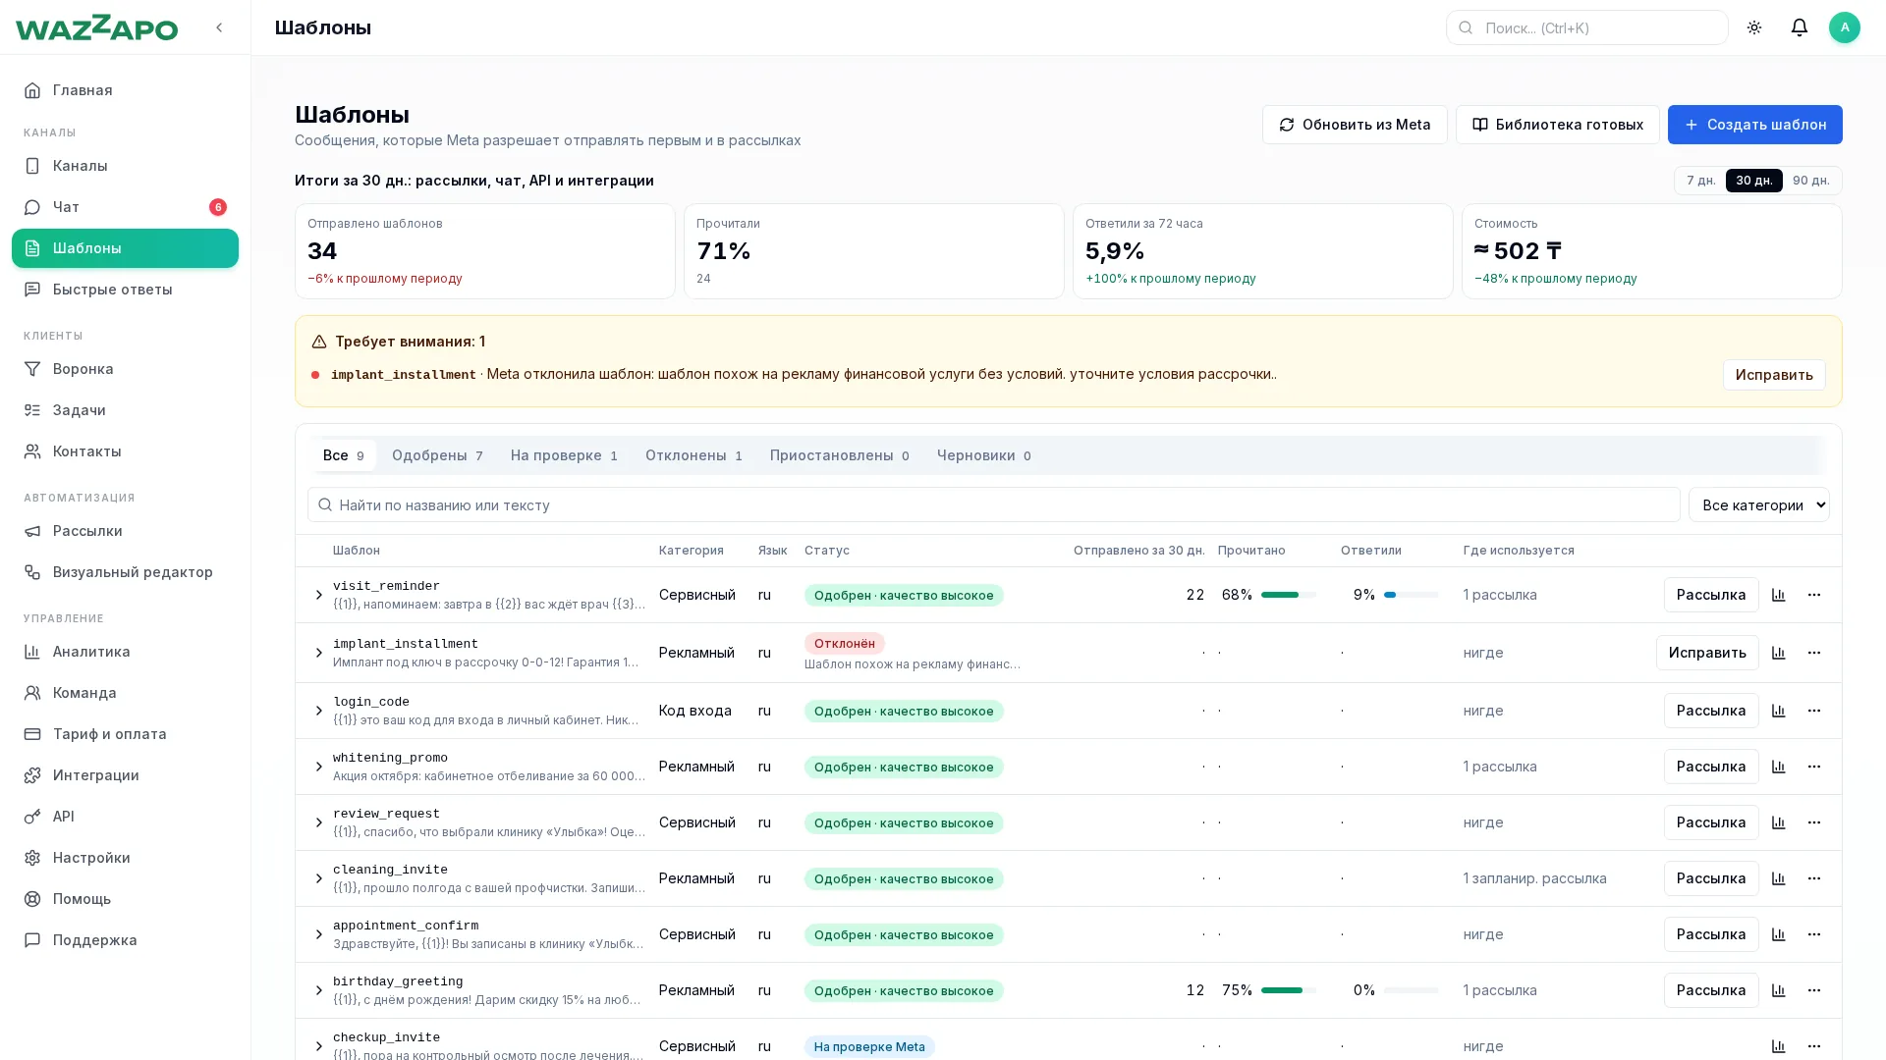Open Библиотека готовых
This screenshot has width=1886, height=1060.
tap(1557, 125)
